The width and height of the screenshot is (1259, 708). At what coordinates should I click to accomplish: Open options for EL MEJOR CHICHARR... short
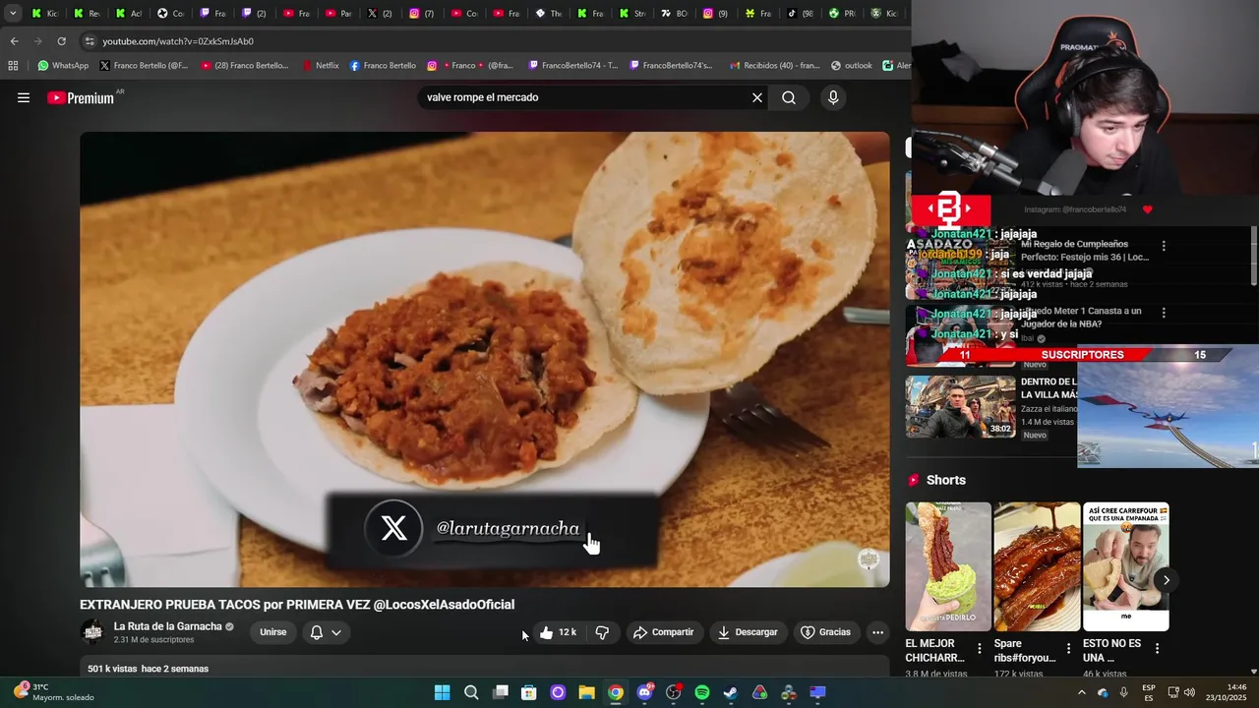[979, 649]
